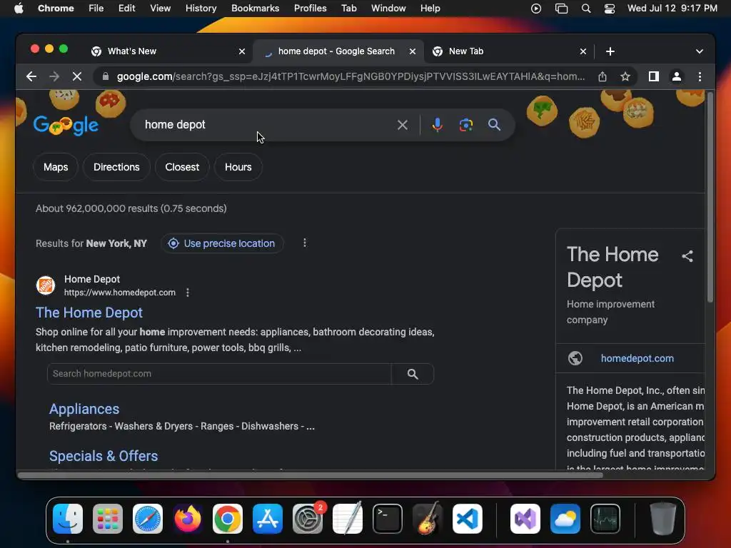Open the Chrome profile icon

677,76
